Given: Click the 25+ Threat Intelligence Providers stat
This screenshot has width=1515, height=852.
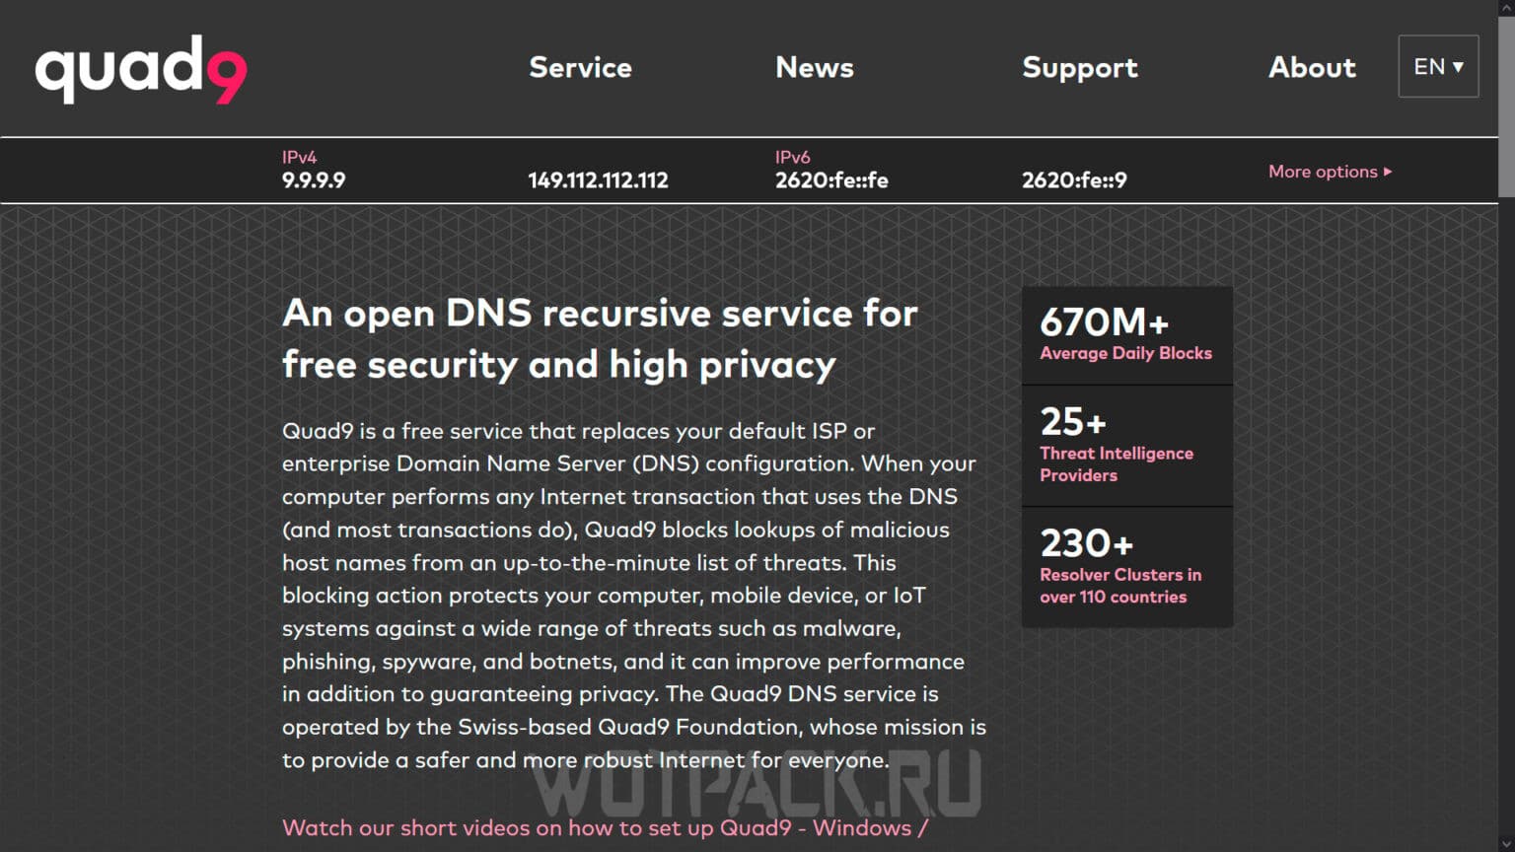Looking at the screenshot, I should (1126, 445).
